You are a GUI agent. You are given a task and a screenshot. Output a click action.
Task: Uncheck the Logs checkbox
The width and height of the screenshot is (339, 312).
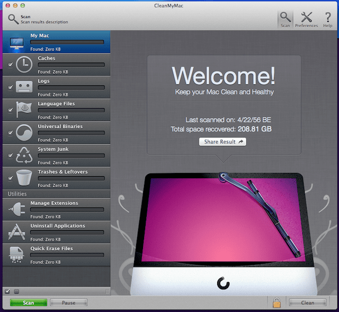[x=10, y=88]
